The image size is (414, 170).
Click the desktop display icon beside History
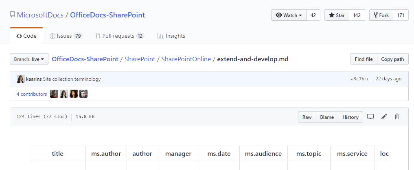click(370, 117)
